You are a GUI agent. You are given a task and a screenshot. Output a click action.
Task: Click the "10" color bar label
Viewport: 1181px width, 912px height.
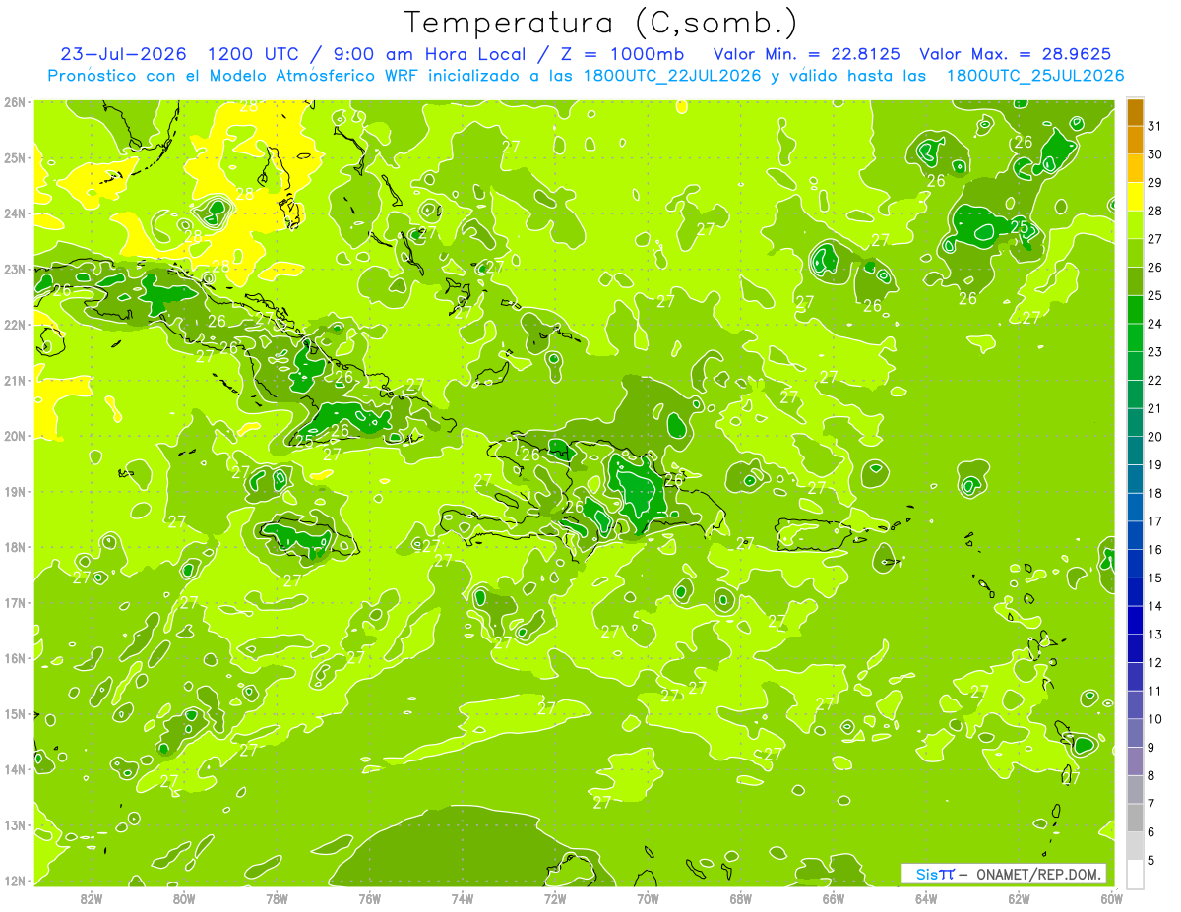(x=1155, y=719)
